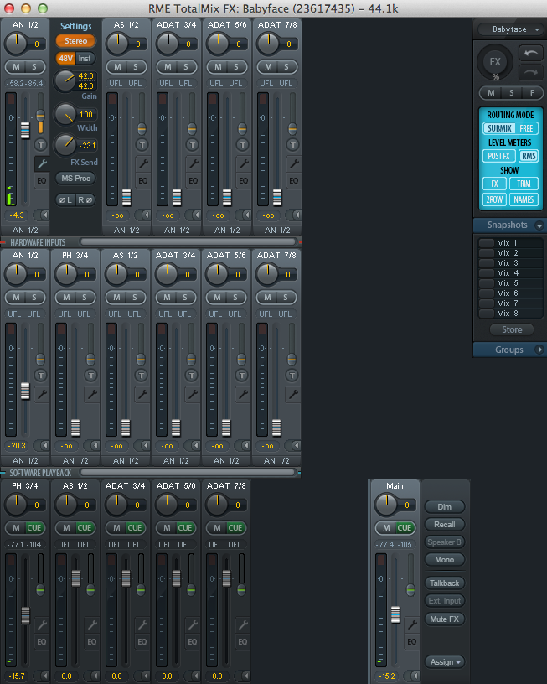547x684 pixels.
Task: Open EQ on hardware output PH 3/4
Action: 42,642
